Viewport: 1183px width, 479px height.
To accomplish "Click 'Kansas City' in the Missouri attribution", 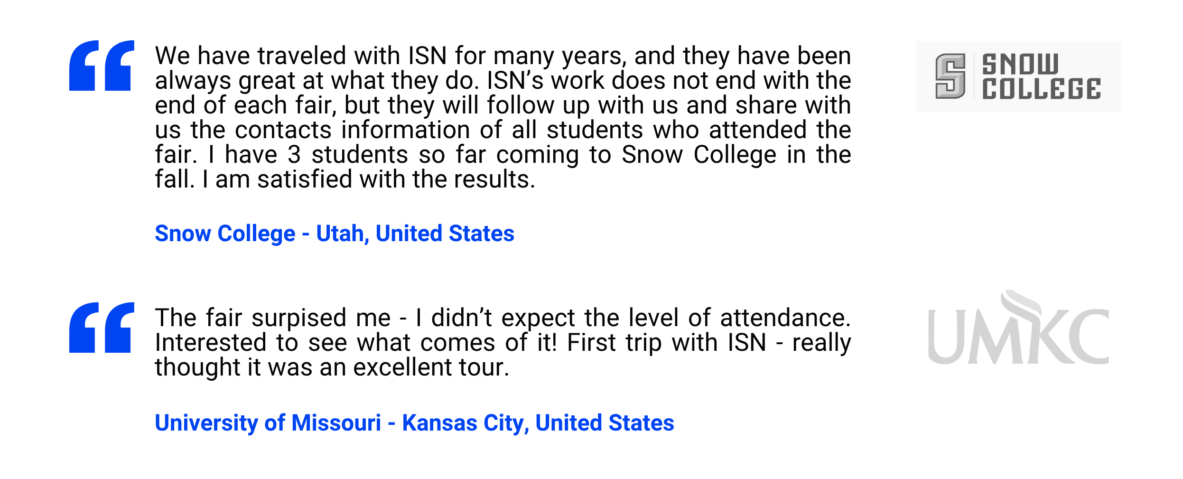I will (x=463, y=423).
